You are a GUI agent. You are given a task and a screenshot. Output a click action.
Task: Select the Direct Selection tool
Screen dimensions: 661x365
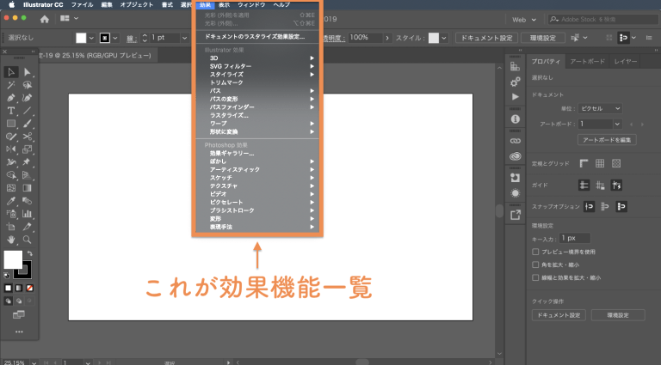[x=27, y=72]
